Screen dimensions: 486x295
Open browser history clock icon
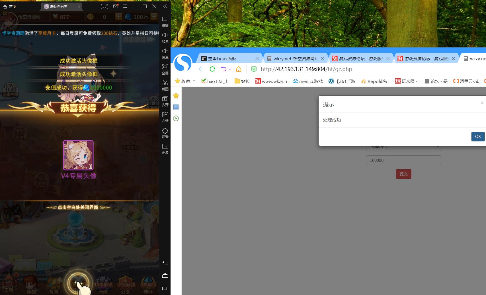click(x=176, y=118)
